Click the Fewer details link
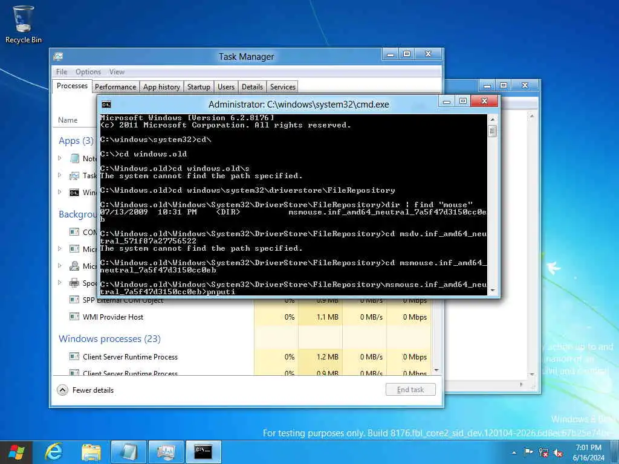Screen dimensions: 619x464 93,390
